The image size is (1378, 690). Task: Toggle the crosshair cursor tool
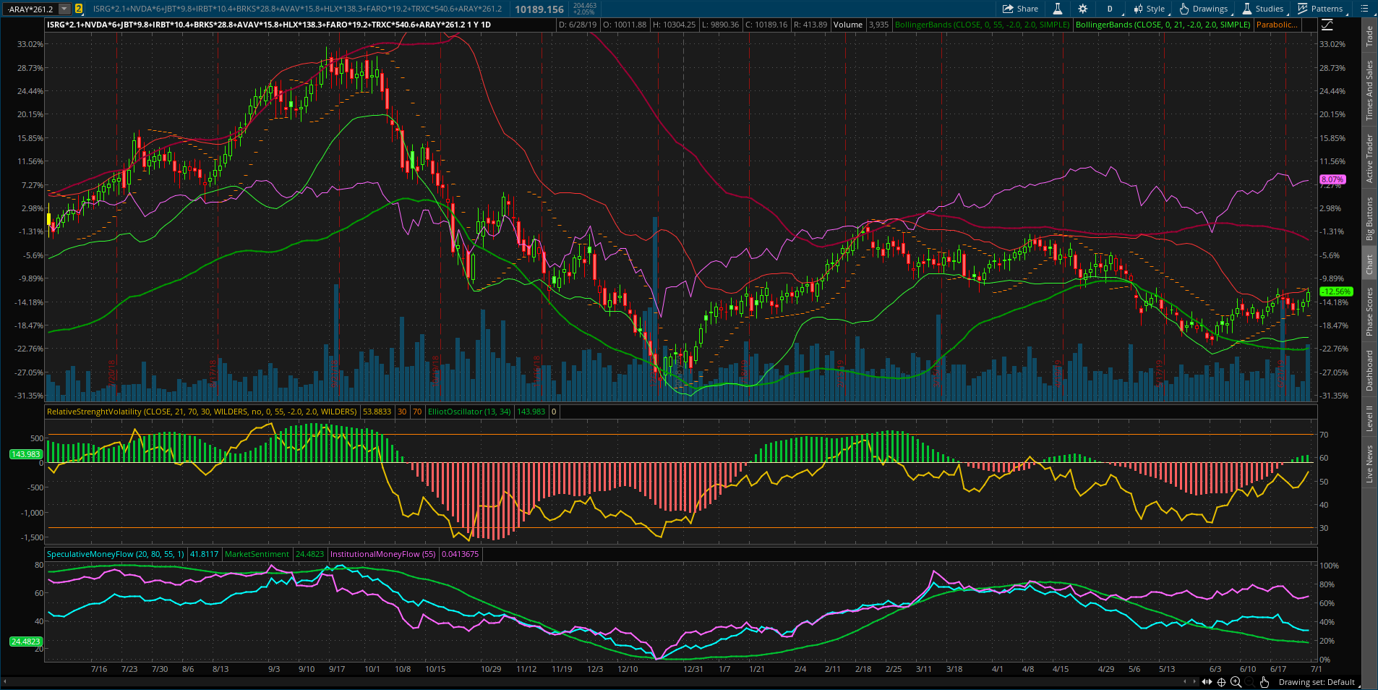pos(1221,682)
